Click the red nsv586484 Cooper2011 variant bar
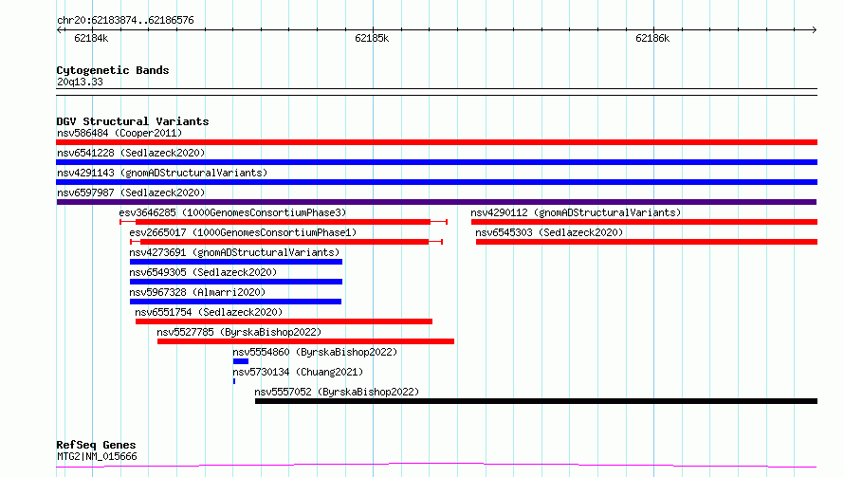 point(436,142)
